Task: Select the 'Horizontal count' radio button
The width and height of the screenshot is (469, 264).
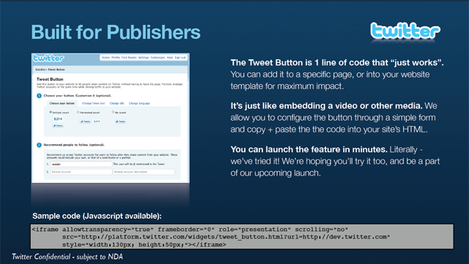Action: tap(78, 113)
